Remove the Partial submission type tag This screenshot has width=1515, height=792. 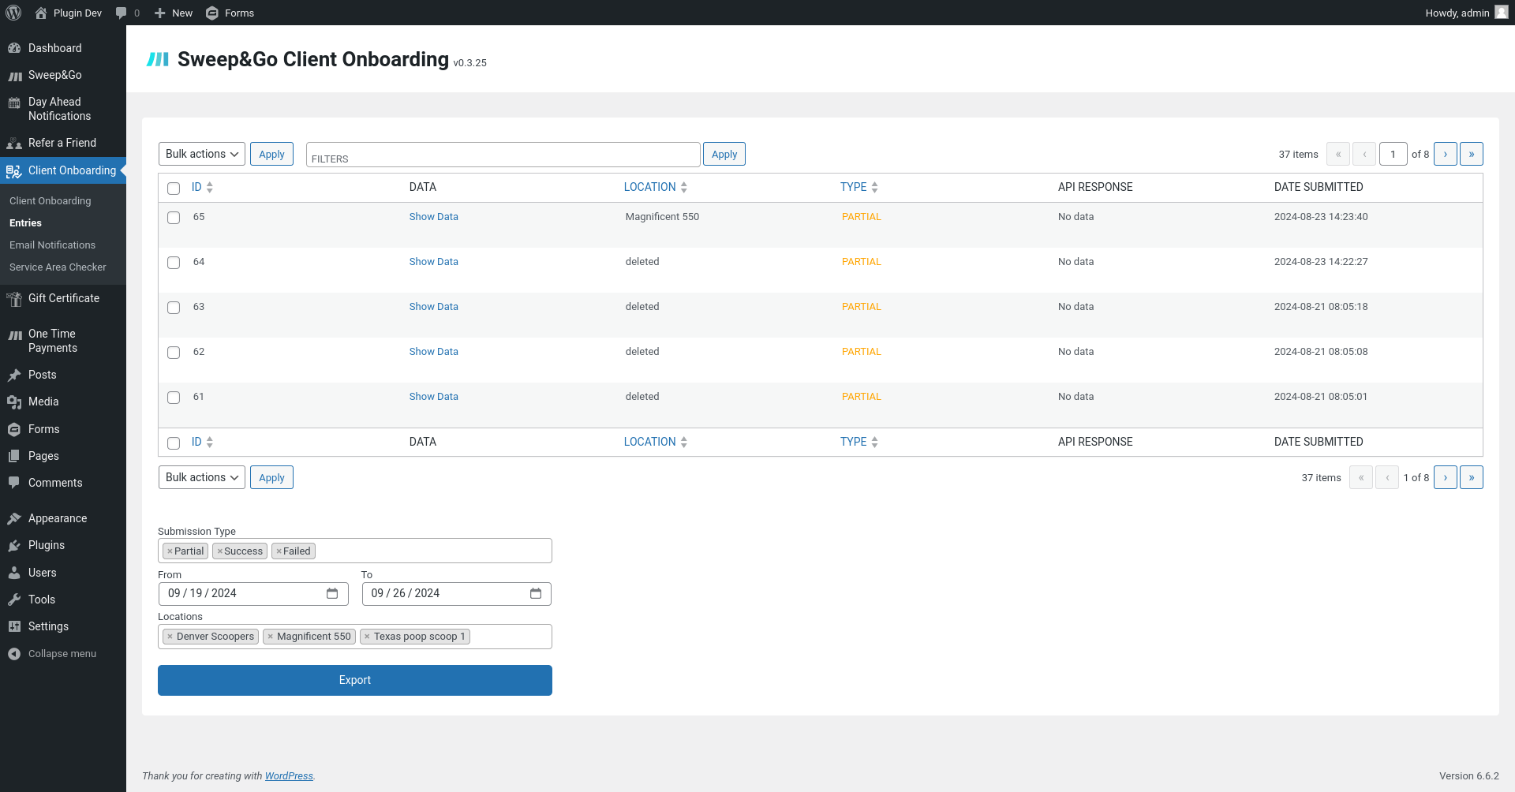coord(170,551)
